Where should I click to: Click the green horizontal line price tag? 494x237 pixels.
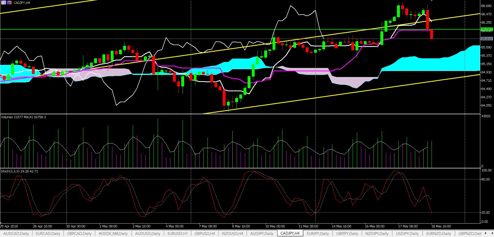tap(486, 29)
